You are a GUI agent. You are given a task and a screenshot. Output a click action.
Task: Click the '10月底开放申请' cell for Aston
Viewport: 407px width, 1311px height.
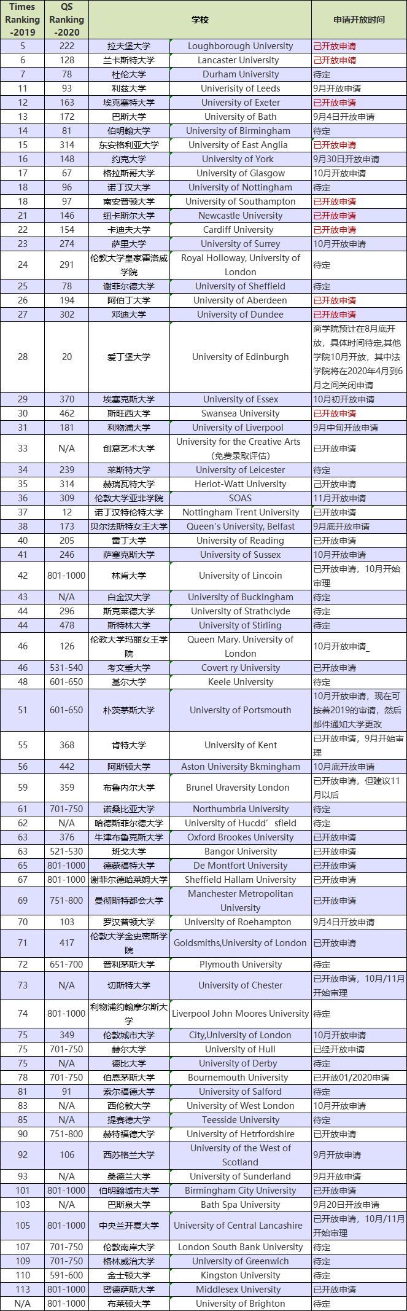(359, 767)
